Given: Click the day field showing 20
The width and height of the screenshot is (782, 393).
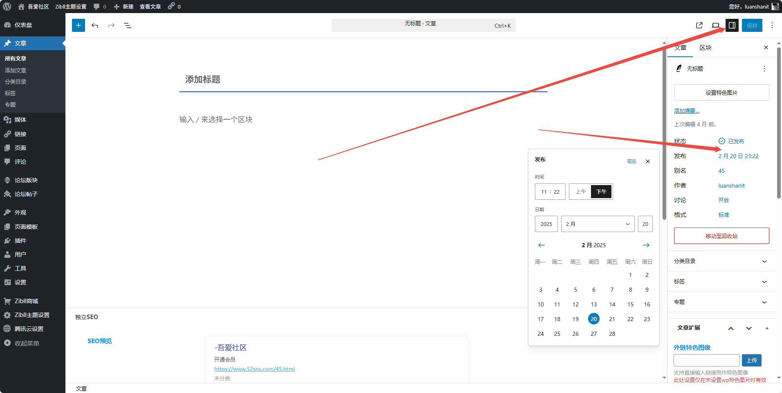Looking at the screenshot, I should click(x=645, y=224).
